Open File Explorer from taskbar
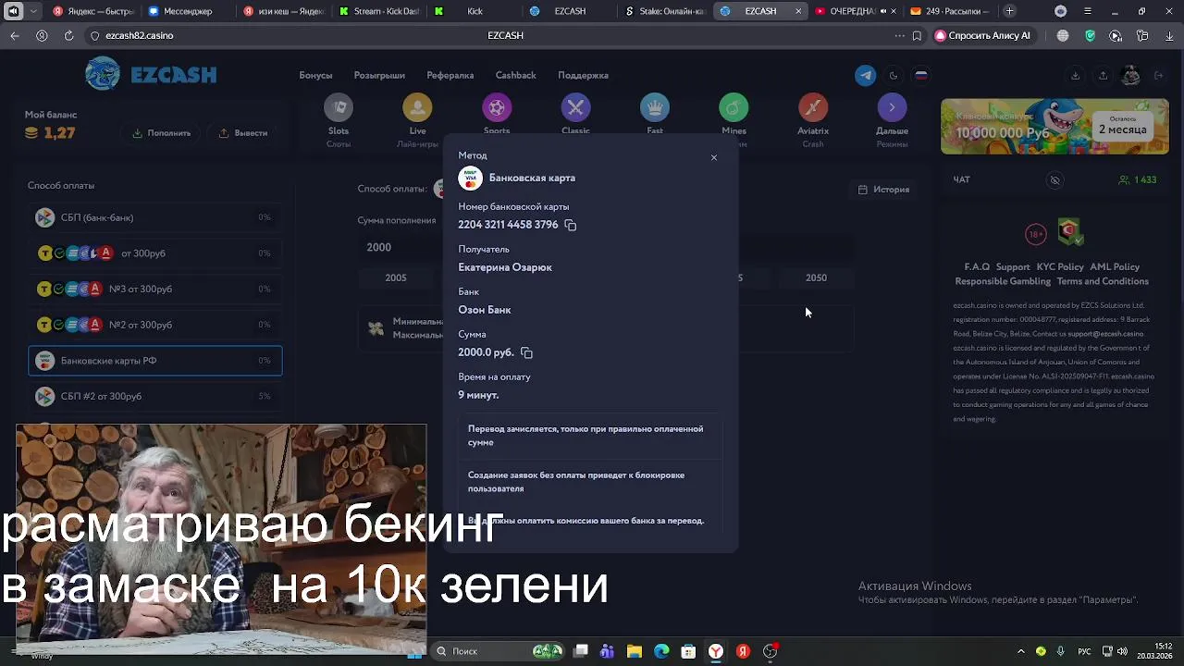Image resolution: width=1184 pixels, height=666 pixels. (635, 651)
